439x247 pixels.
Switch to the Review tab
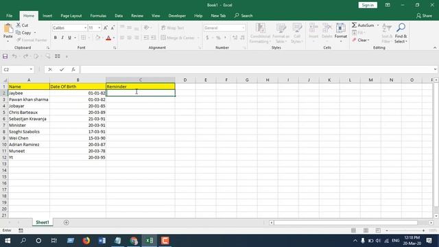click(137, 16)
